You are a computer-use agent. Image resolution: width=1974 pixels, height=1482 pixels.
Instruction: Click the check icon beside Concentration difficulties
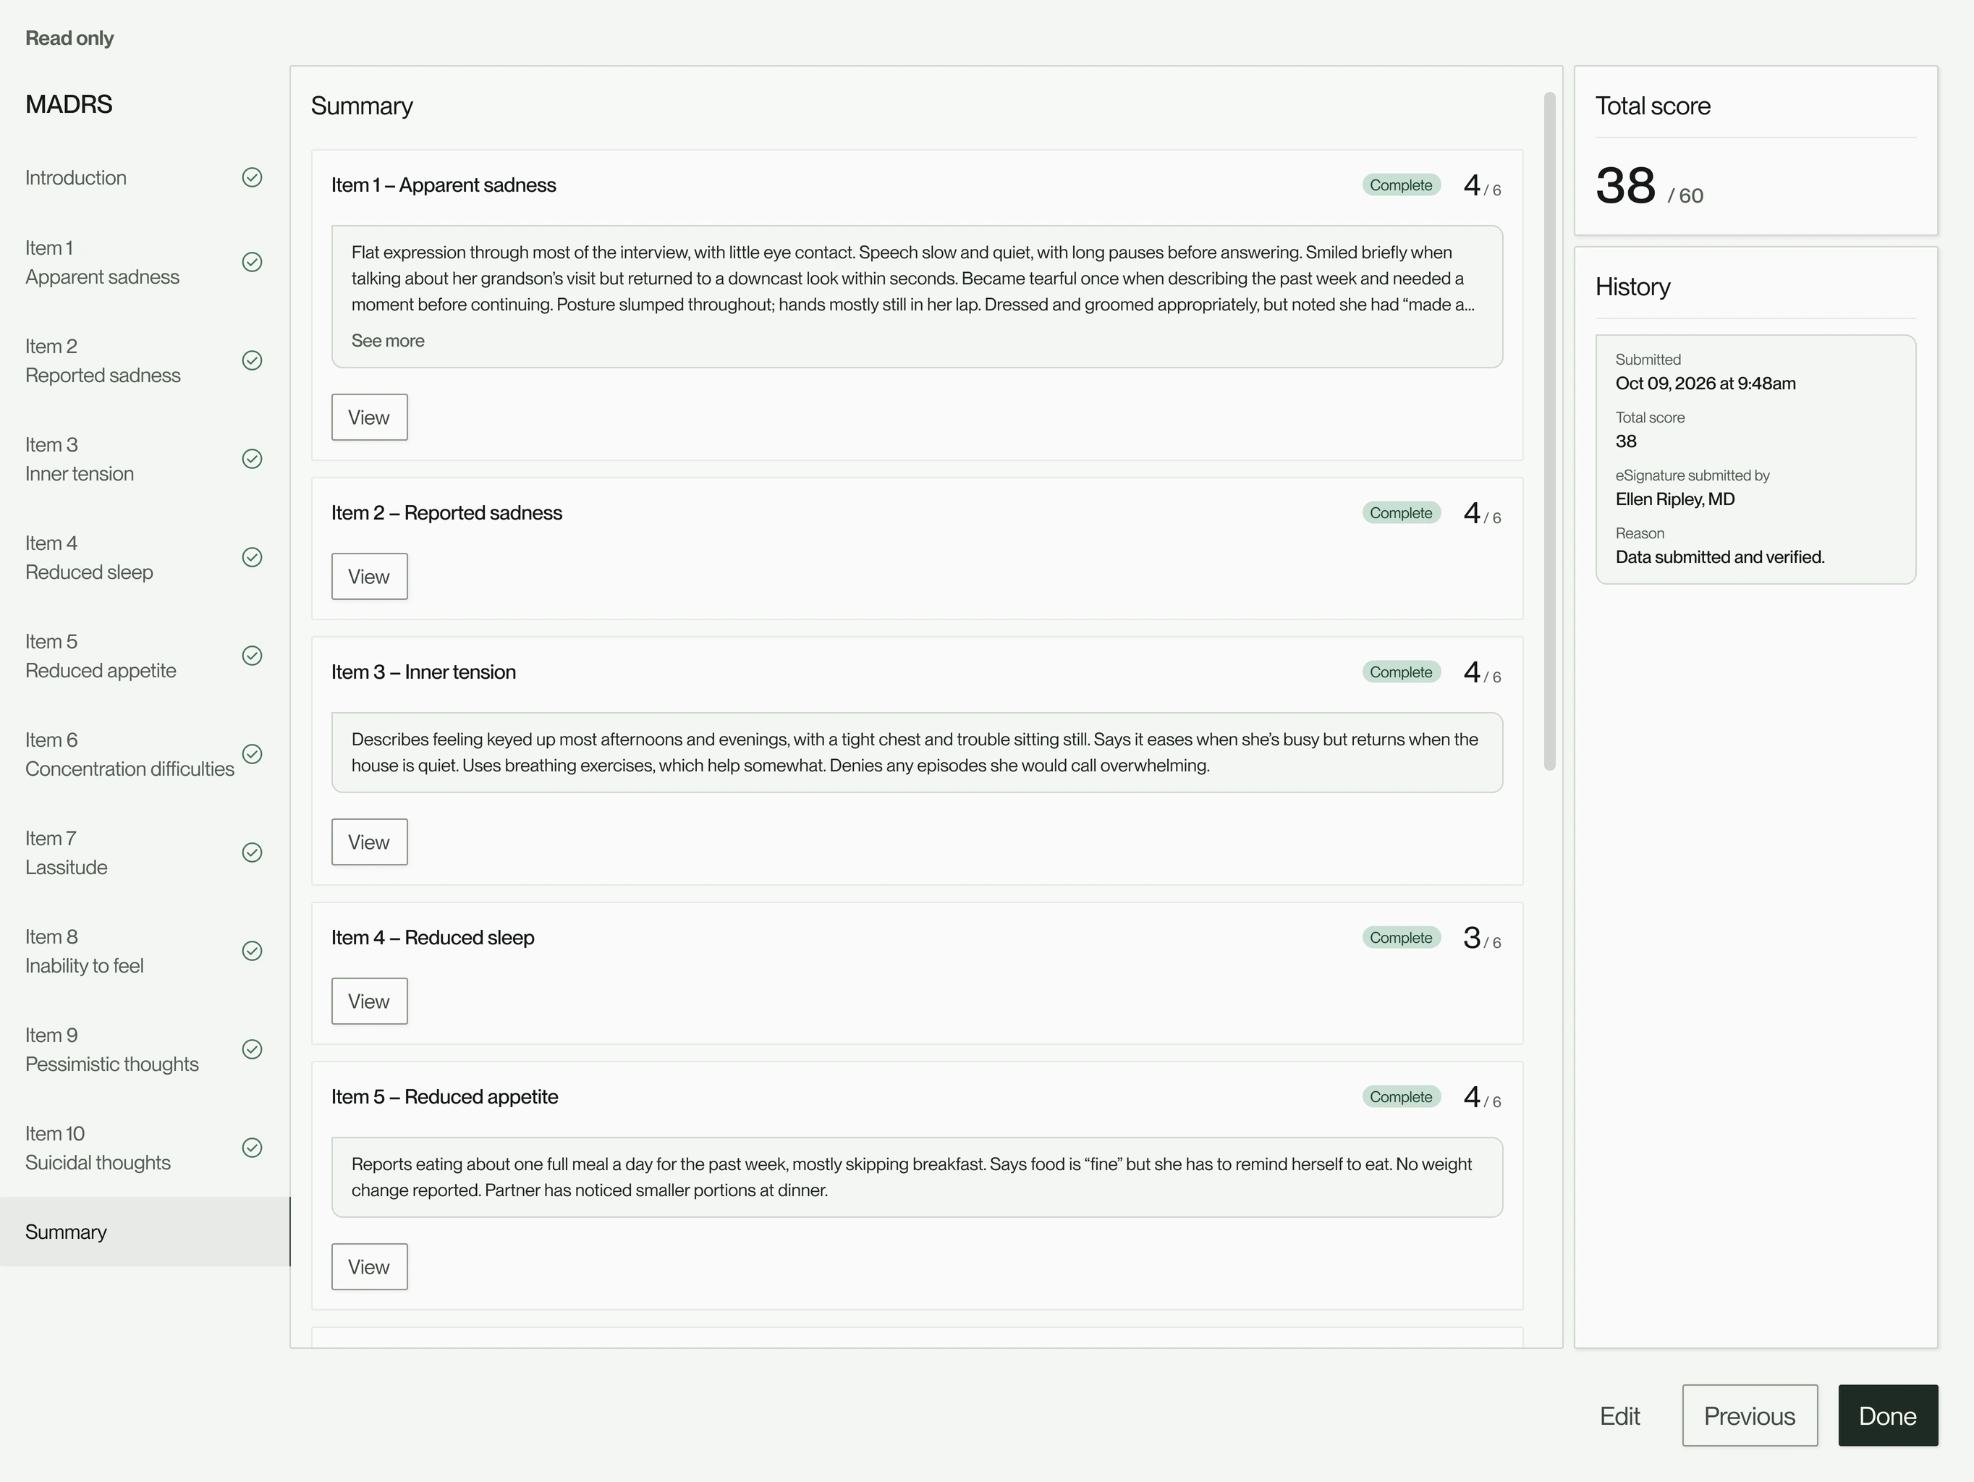253,754
